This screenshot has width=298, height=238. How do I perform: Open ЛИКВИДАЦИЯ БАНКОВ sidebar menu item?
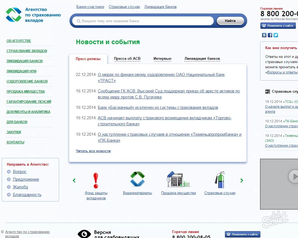point(25,61)
